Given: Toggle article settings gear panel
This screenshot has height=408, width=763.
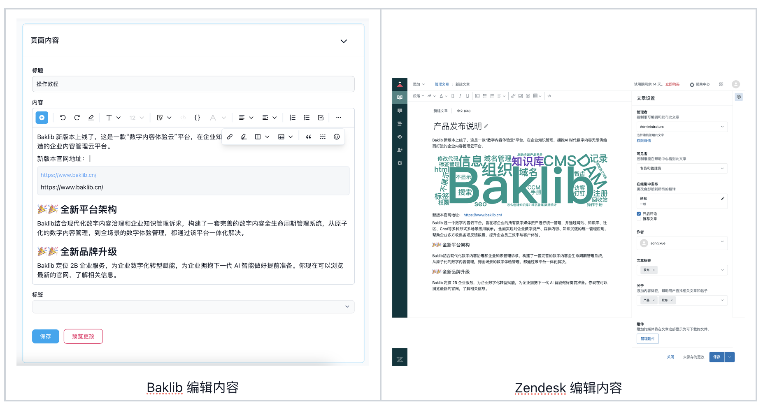Looking at the screenshot, I should tap(739, 97).
